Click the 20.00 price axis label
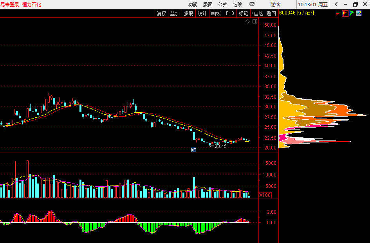Image resolution: width=370 pixels, height=243 pixels. 270,148
